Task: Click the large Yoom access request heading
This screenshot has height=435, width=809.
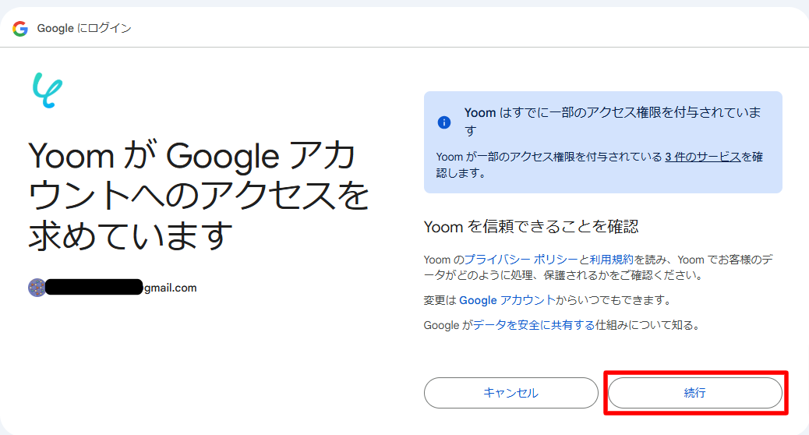Action: (x=199, y=196)
